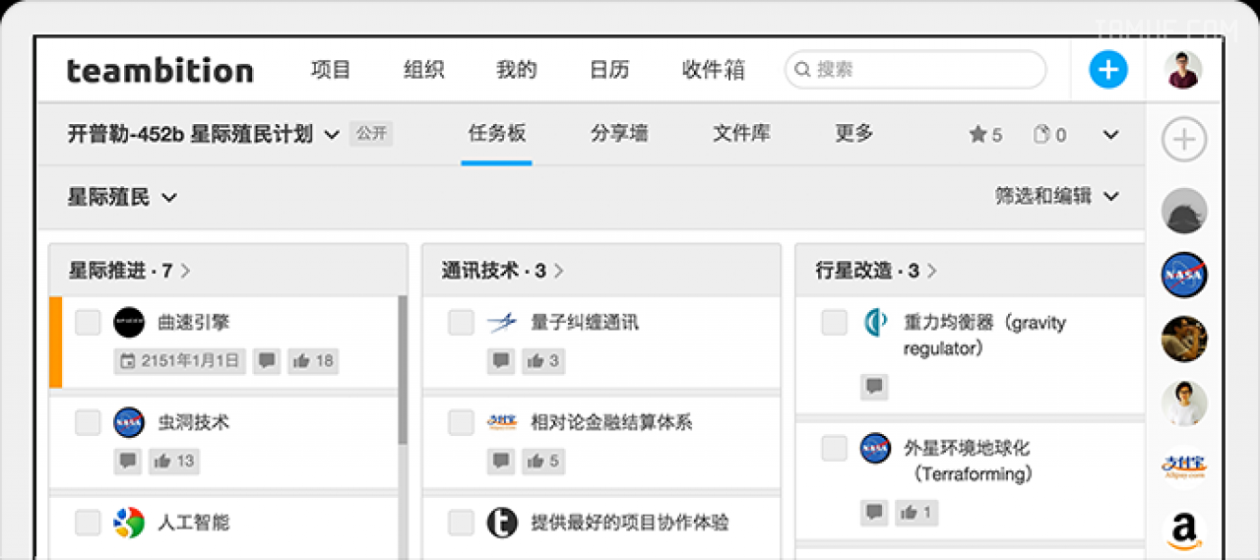Viewport: 1260px width, 560px height.
Task: Click the Google avatar on 人工智能 task
Action: 129,523
